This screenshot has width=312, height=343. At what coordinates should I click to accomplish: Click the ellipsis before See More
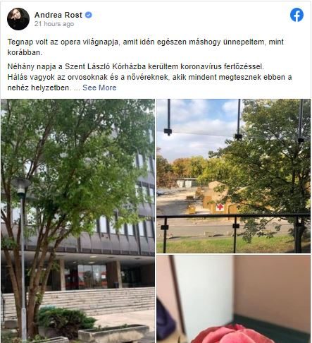pyautogui.click(x=77, y=88)
